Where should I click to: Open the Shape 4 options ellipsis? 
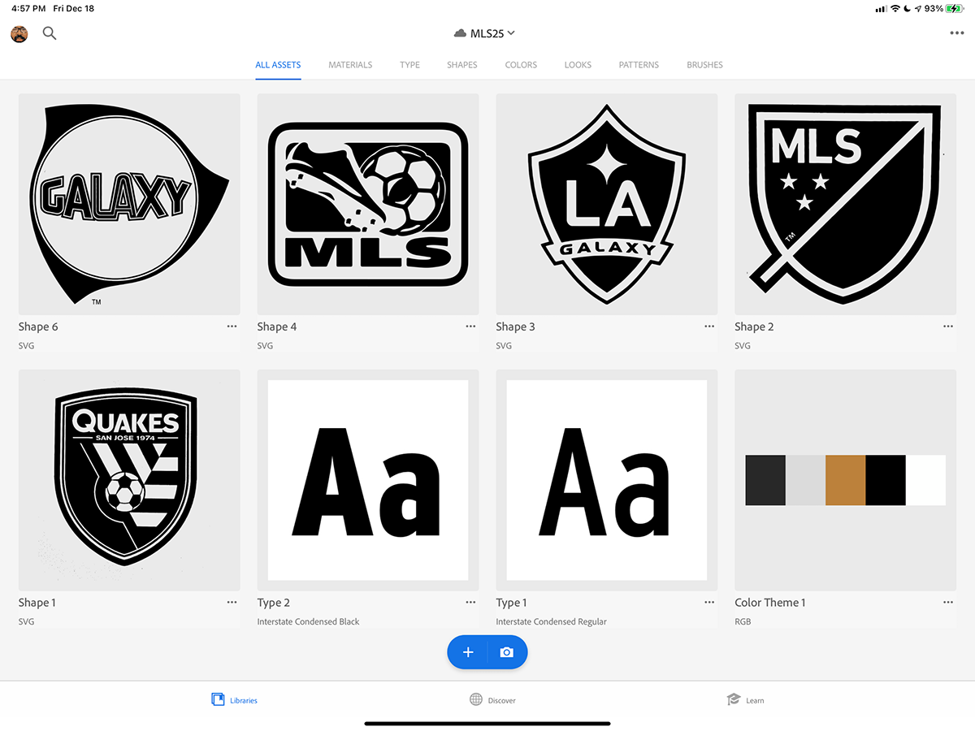[x=470, y=327]
